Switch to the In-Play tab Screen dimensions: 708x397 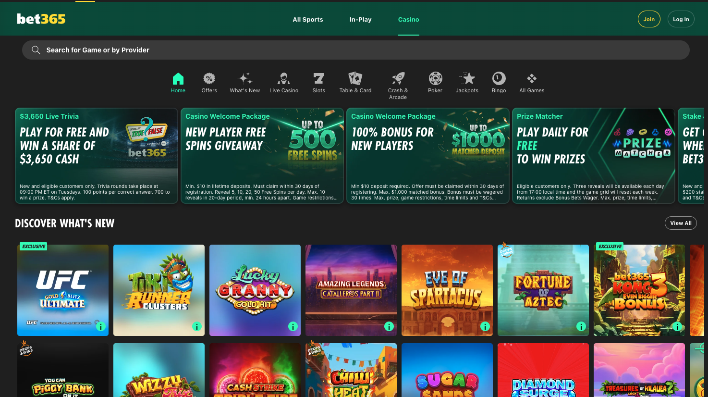(x=360, y=20)
